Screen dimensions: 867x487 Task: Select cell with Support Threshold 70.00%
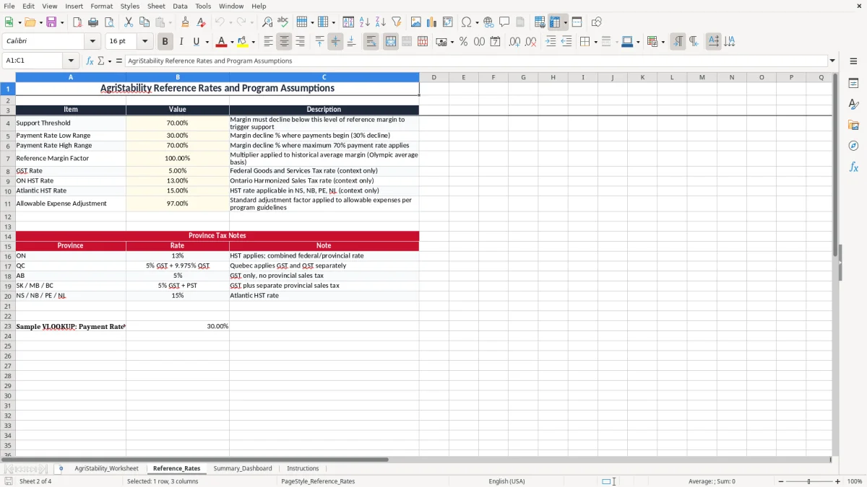[x=177, y=123]
